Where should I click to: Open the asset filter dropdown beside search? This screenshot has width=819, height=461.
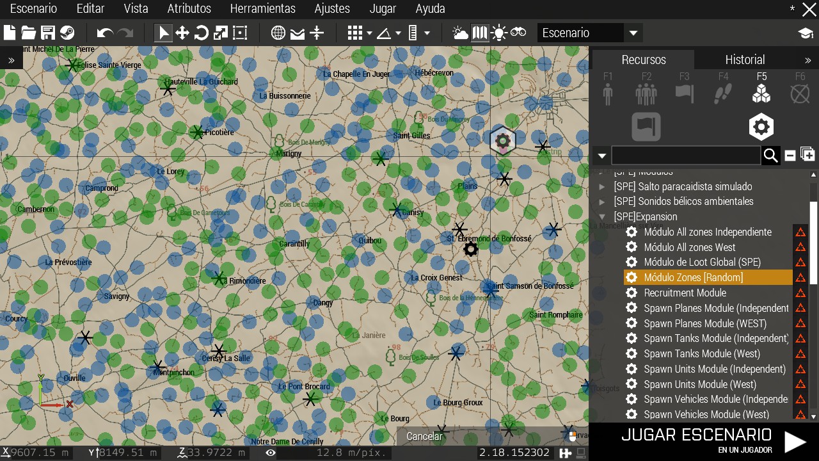click(x=601, y=156)
